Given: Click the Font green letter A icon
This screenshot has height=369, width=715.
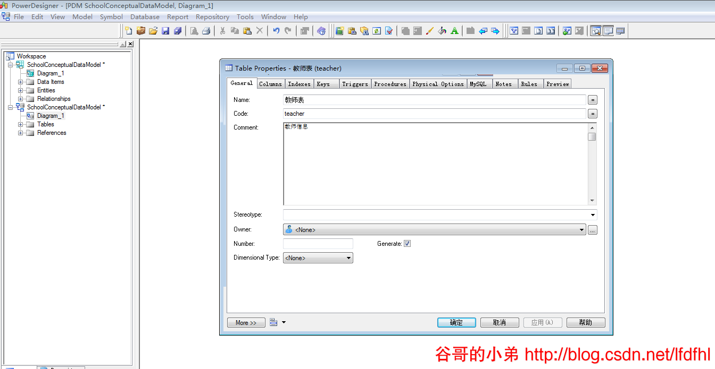Looking at the screenshot, I should tap(454, 31).
